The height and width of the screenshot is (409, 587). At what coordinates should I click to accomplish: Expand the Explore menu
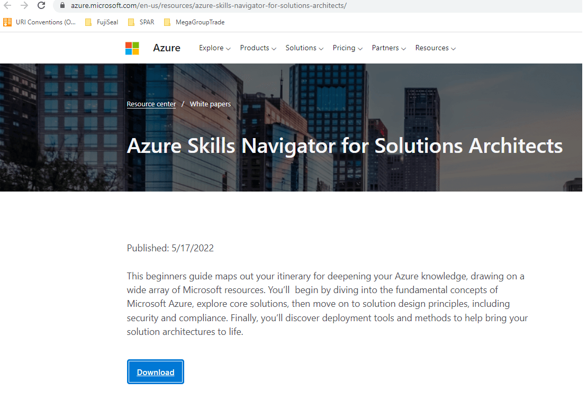(x=214, y=48)
